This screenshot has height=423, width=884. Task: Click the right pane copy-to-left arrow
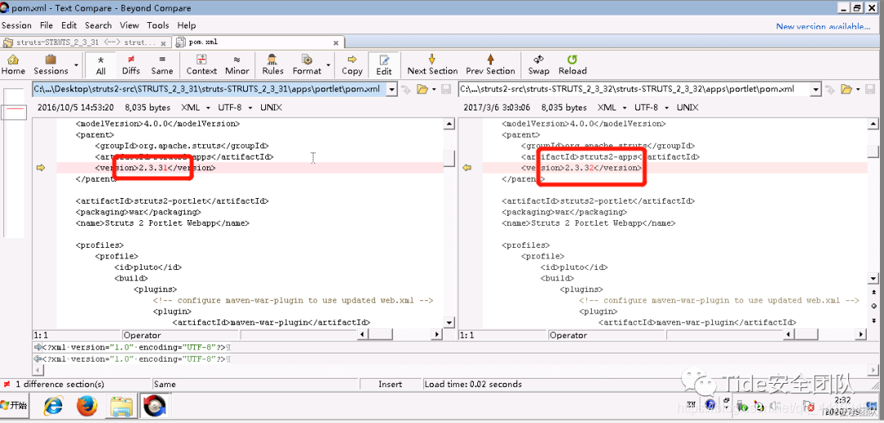pyautogui.click(x=467, y=168)
